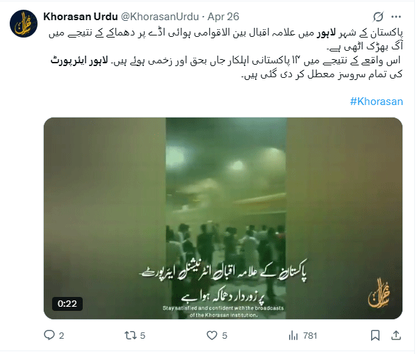417x354 pixels.
Task: Click the 781 views count
Action: tap(310, 336)
